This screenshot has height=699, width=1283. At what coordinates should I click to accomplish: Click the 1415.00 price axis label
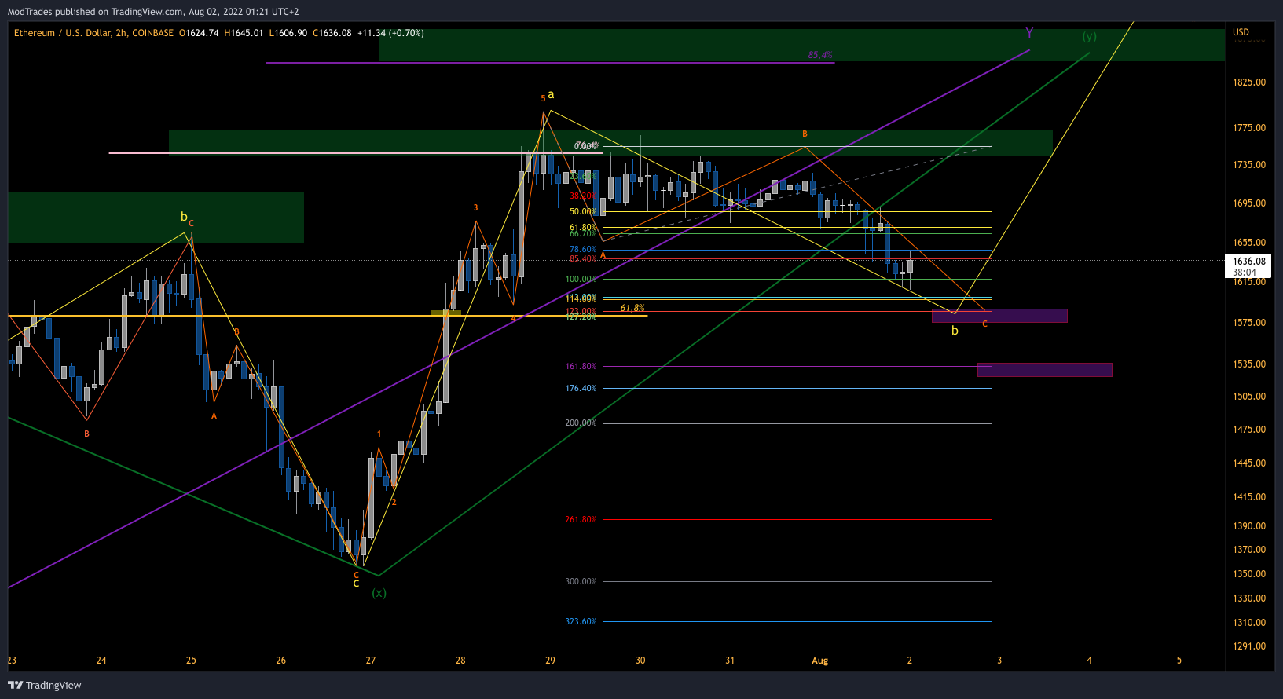(x=1249, y=497)
